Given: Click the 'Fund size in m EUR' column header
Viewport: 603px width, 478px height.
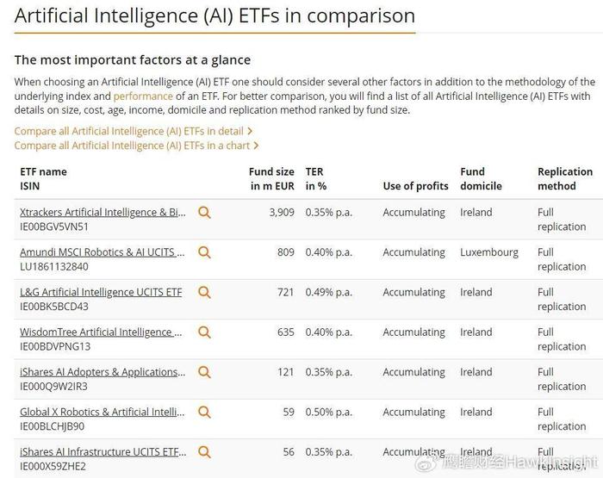Looking at the screenshot, I should 271,179.
